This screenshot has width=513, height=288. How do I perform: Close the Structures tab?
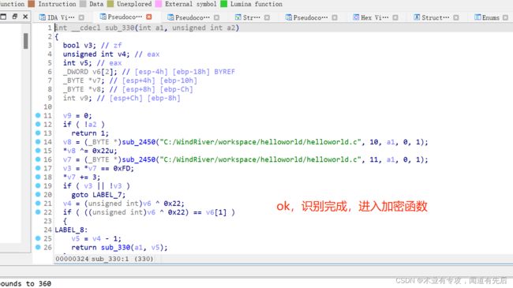(x=456, y=17)
